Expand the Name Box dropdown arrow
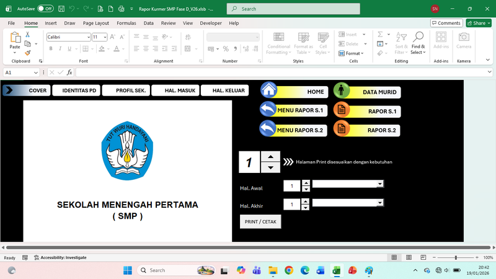The image size is (496, 279). 36,73
